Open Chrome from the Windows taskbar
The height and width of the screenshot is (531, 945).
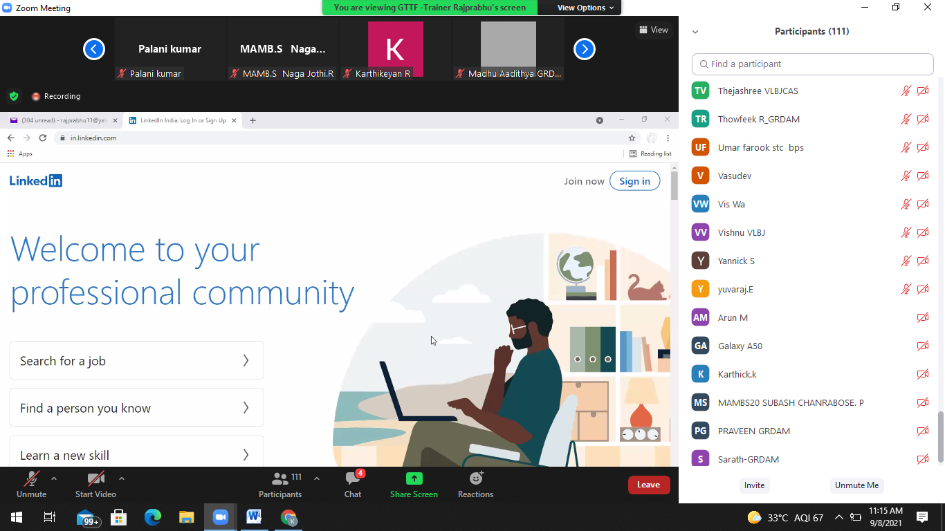point(288,517)
